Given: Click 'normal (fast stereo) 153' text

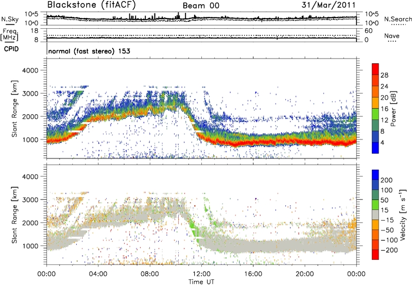Looking at the screenshot, I should tap(89, 51).
